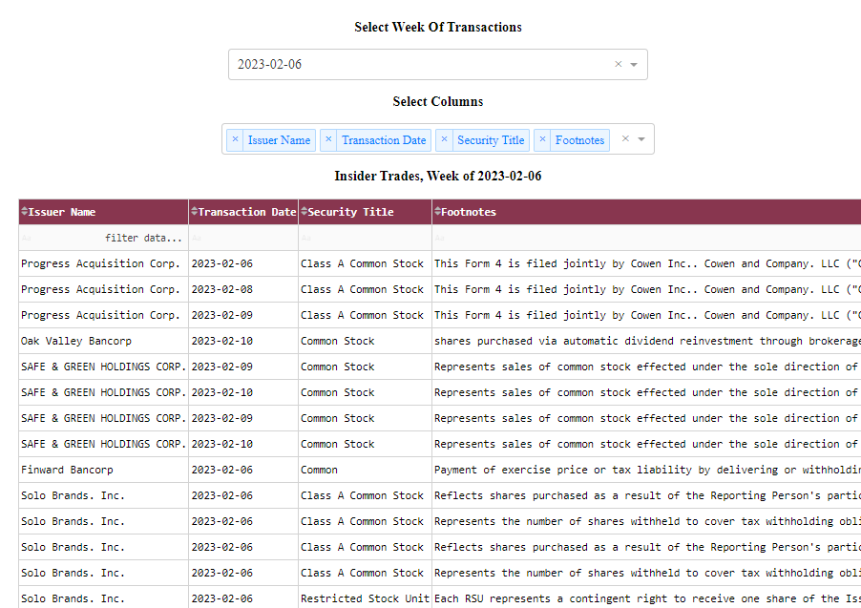This screenshot has height=608, width=861.
Task: Sort table by Footnotes
Action: tap(437, 212)
